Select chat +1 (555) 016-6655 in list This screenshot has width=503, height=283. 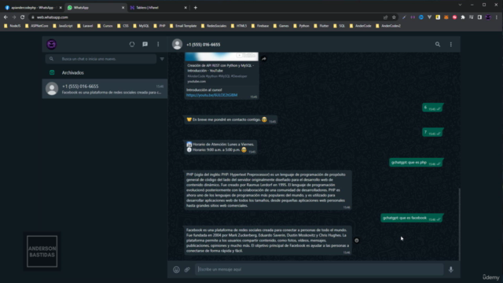coord(105,89)
